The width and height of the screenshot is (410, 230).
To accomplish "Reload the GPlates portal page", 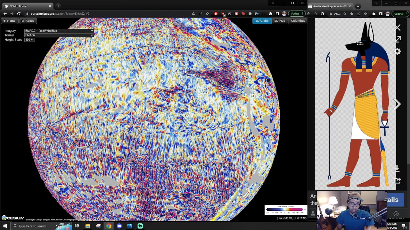I will coord(19,14).
